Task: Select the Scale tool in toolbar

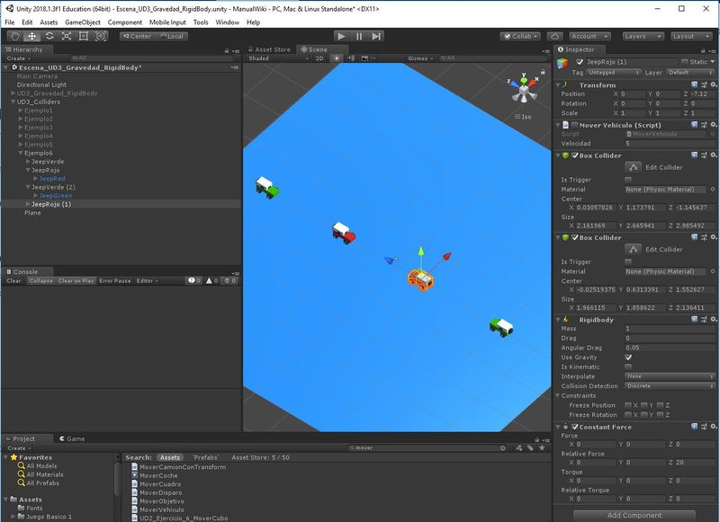Action: coord(66,36)
